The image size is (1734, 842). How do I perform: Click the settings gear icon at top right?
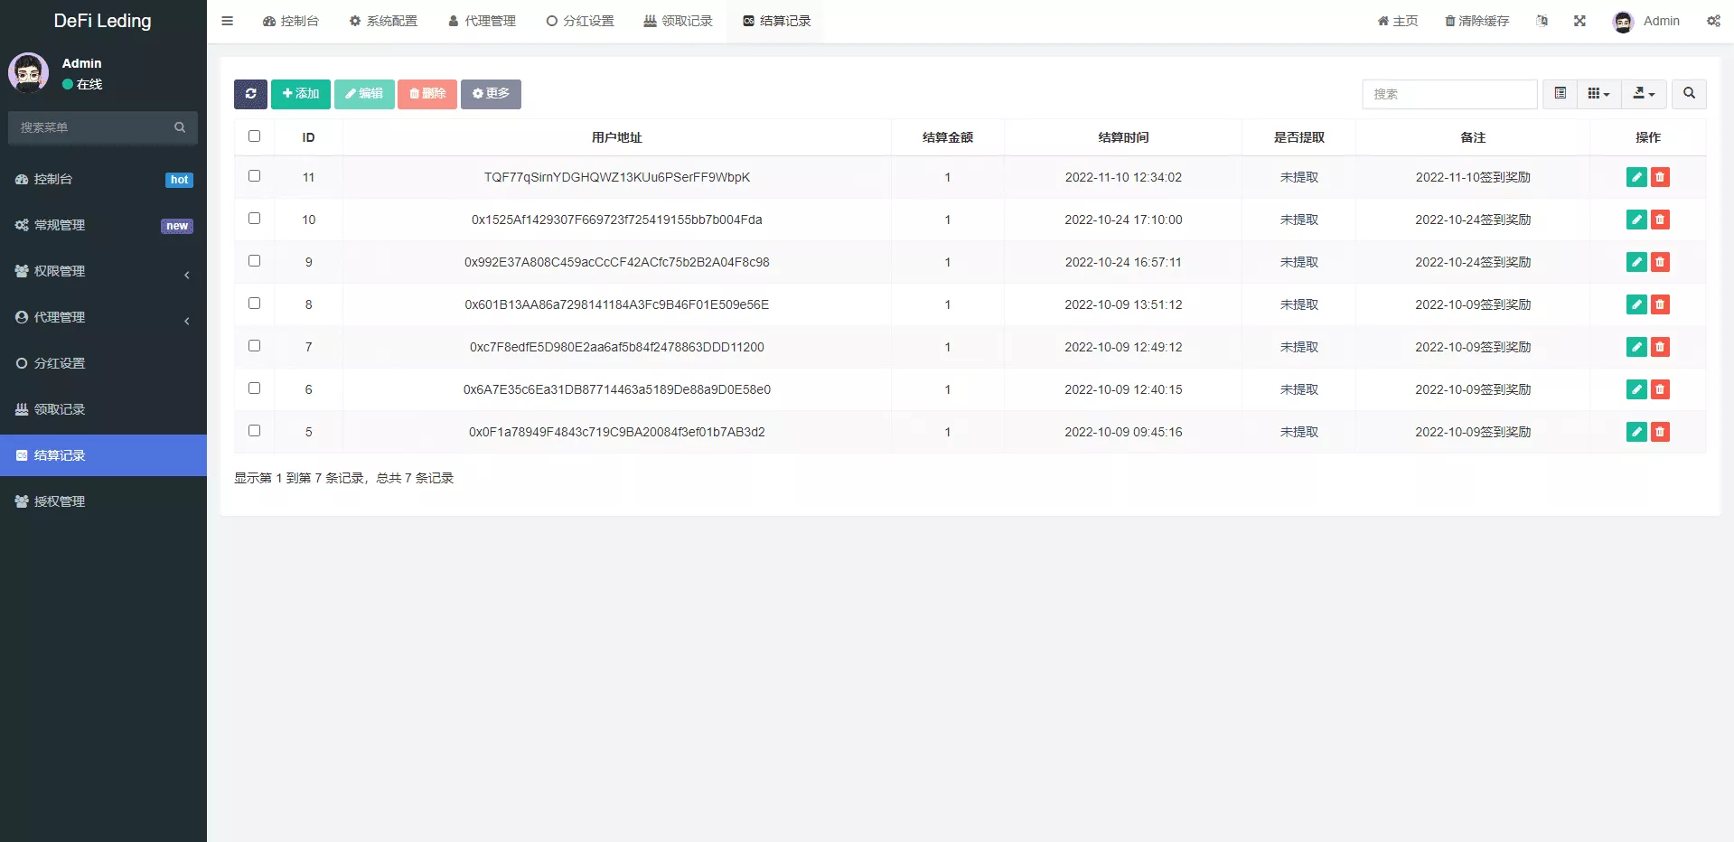1713,21
